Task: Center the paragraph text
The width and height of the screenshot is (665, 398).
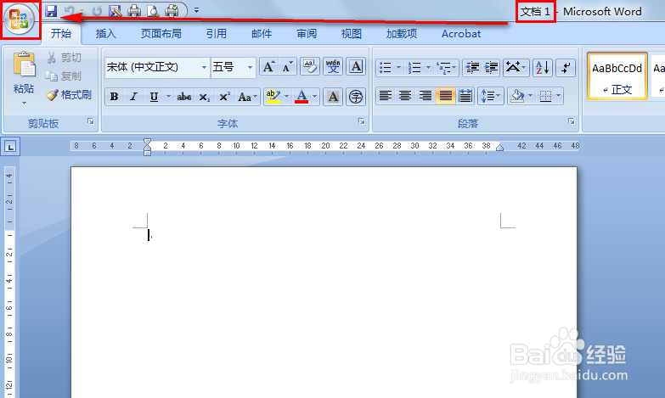Action: pyautogui.click(x=405, y=96)
